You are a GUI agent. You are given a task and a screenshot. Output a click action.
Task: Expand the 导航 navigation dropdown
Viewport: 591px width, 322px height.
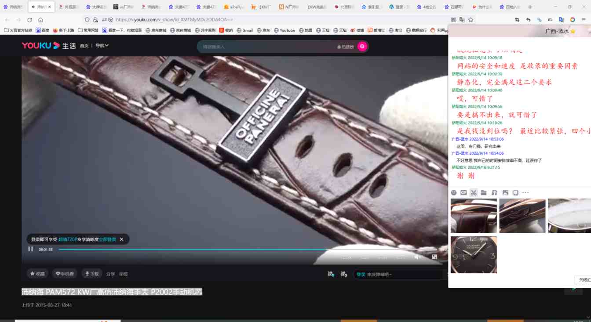coord(102,45)
